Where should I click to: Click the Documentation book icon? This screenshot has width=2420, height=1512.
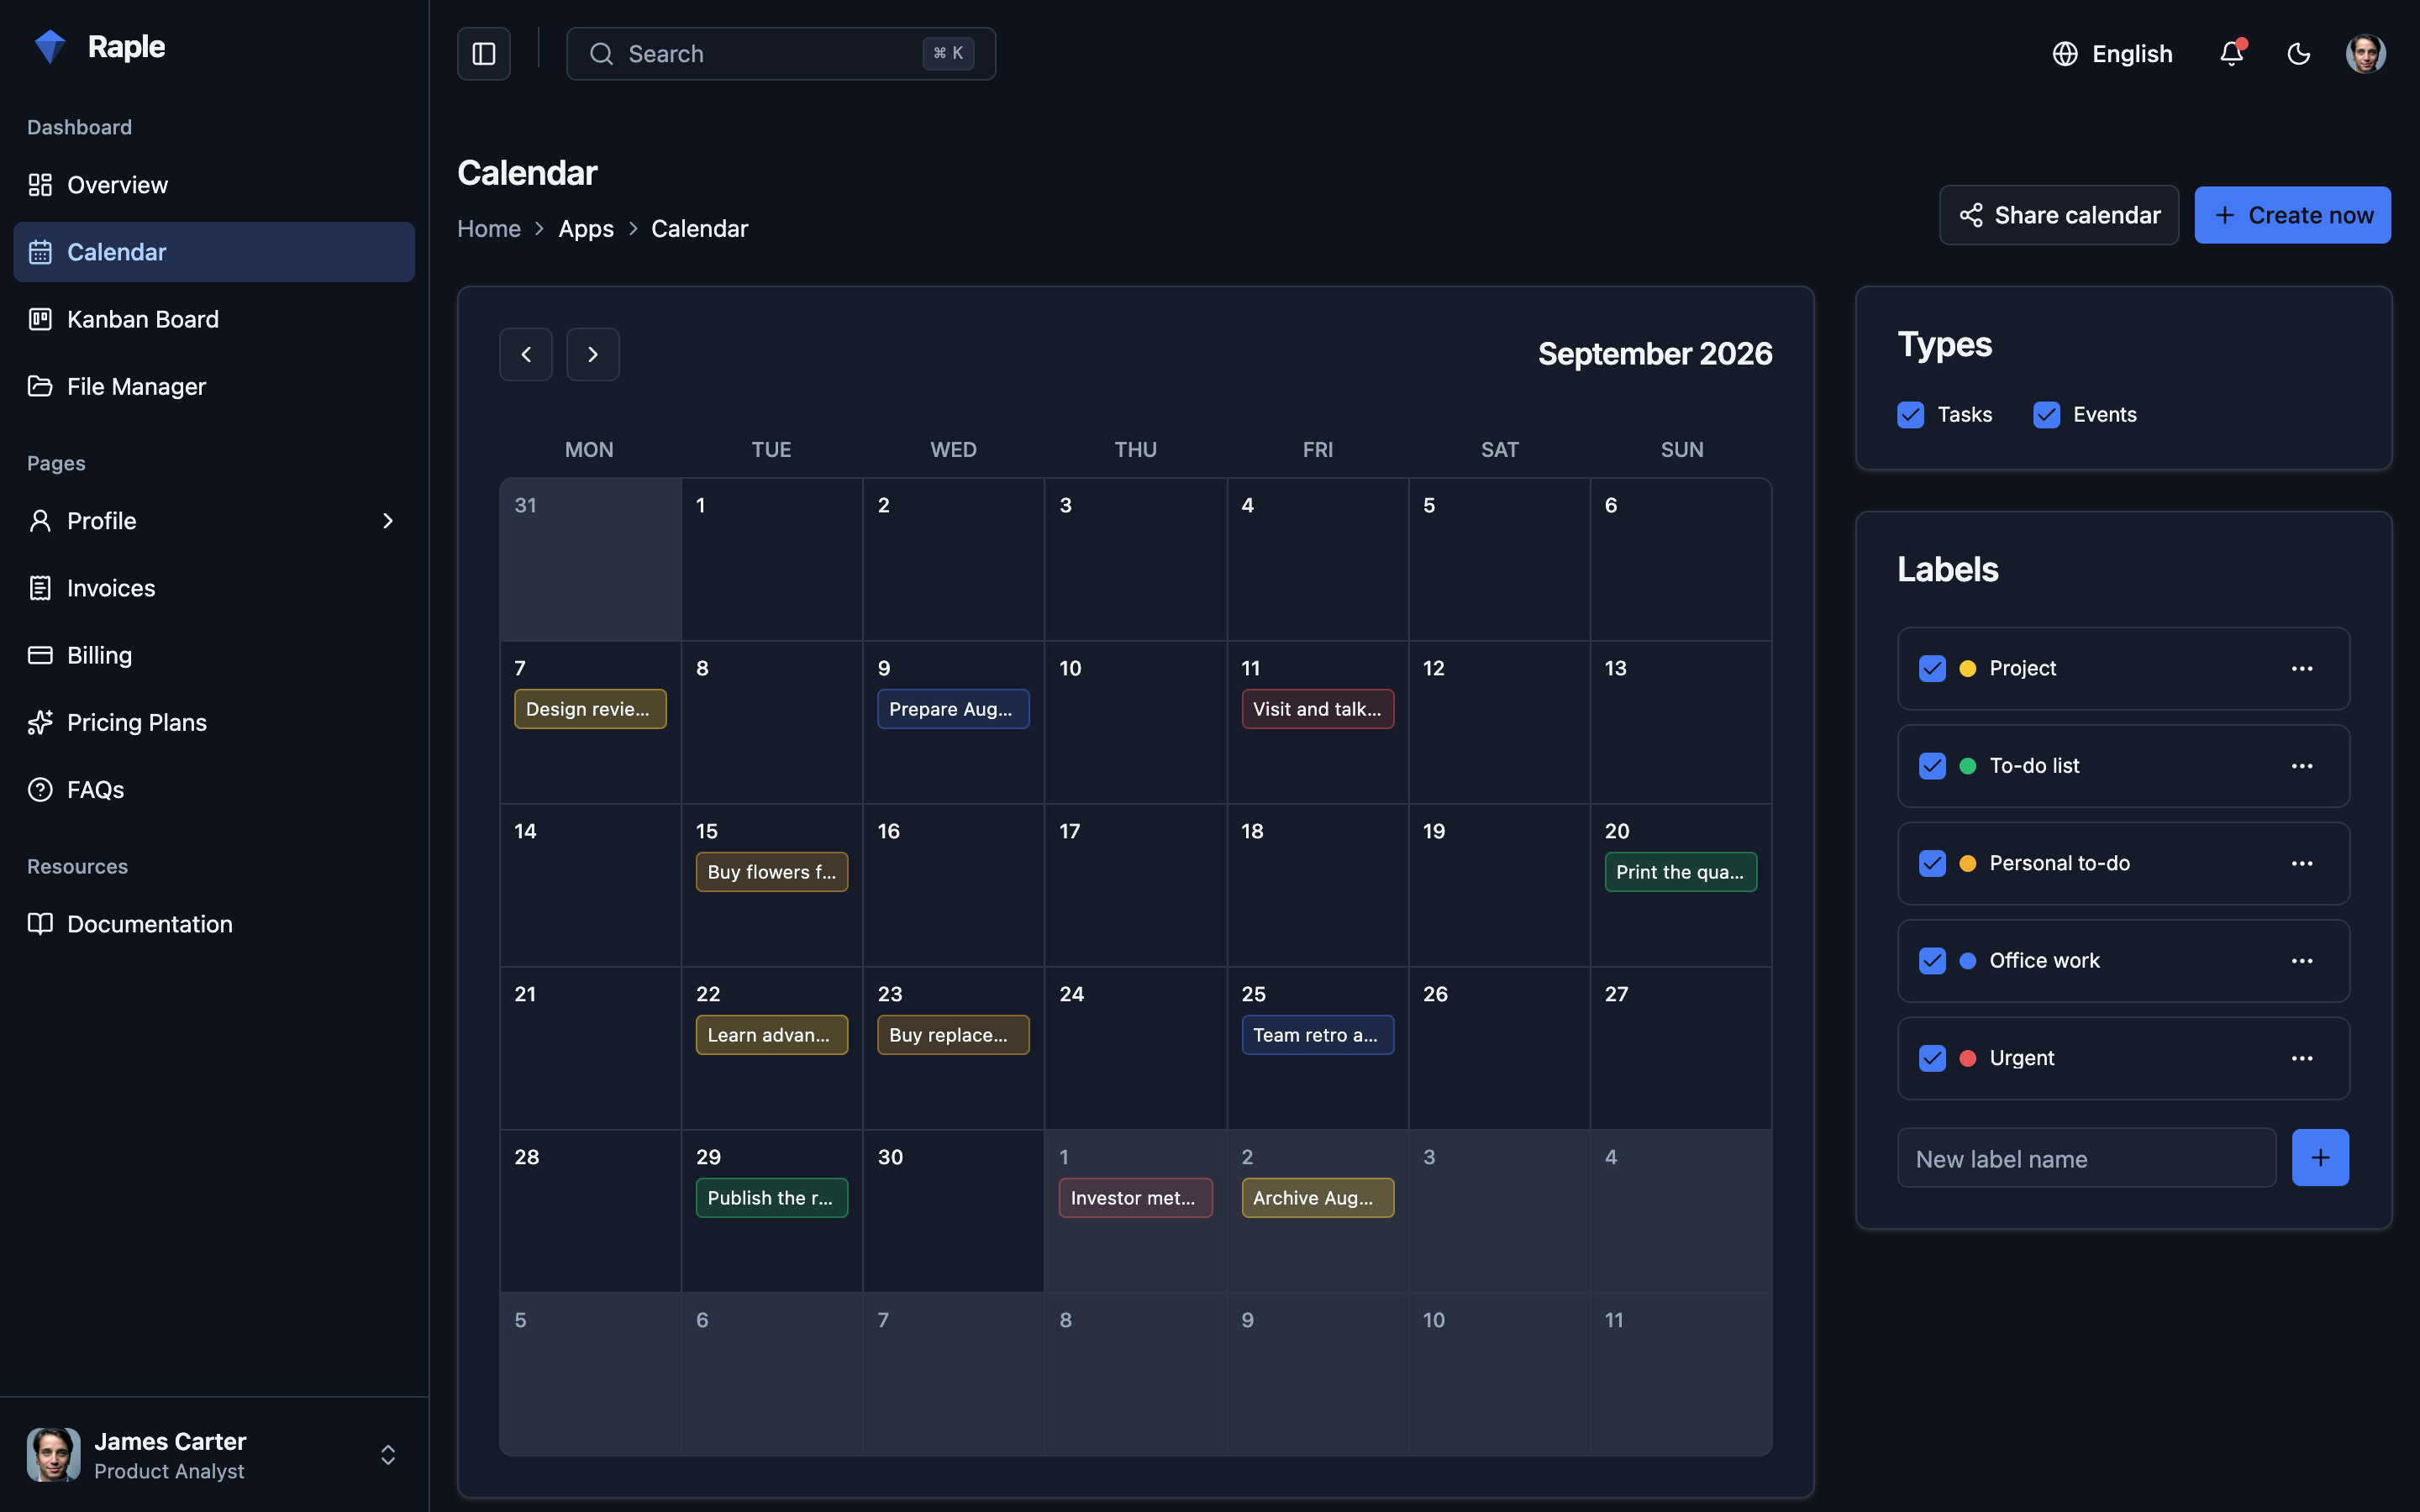40,924
